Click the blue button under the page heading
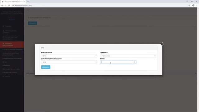Screen dimensions: 199x112 tap(33, 23)
